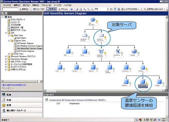169x122 pixels.
Task: Click the 表示の表示または非表示 link
Action: pos(14,85)
